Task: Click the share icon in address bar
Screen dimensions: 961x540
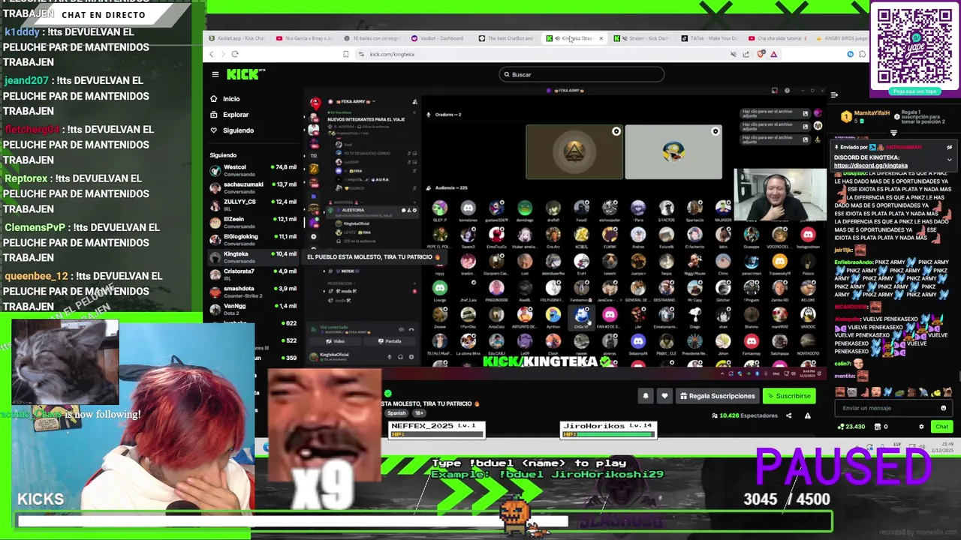Action: 746,54
